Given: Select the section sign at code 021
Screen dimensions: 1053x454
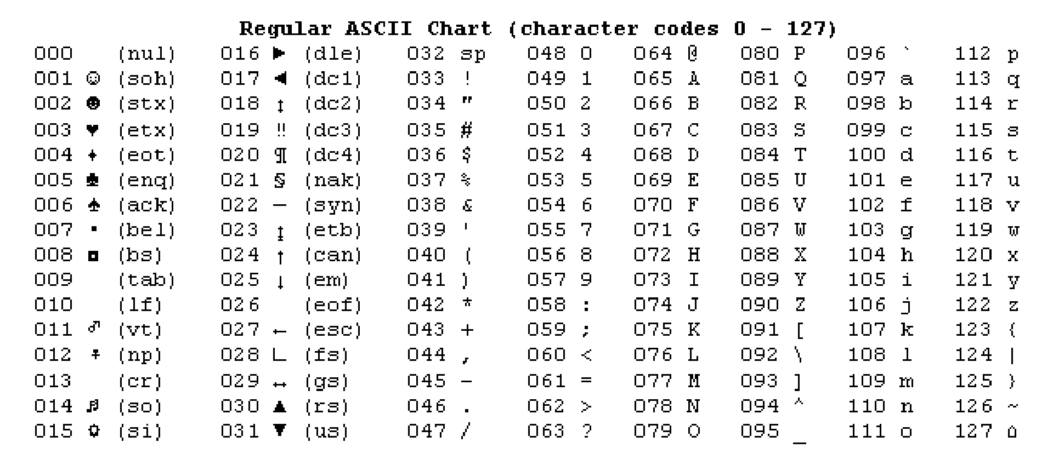Looking at the screenshot, I should pos(280,181).
